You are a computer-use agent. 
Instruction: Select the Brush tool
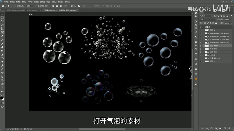[x=2, y=44]
